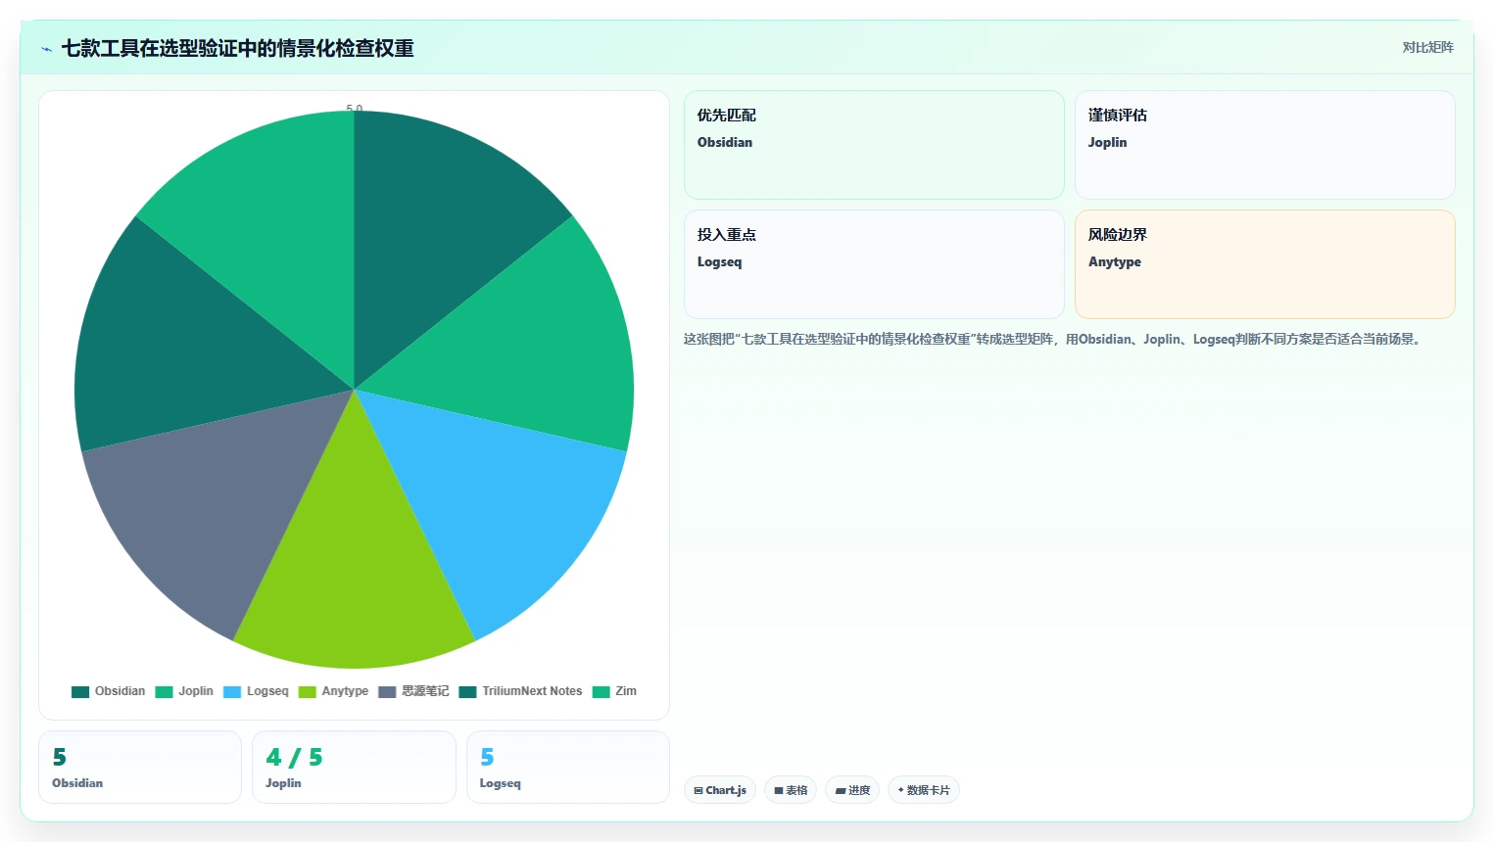Toggle Obsidian legend color box

click(x=80, y=691)
